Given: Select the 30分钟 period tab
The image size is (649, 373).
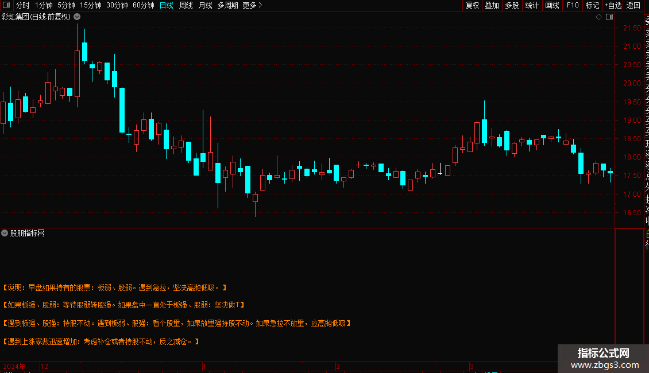Looking at the screenshot, I should (x=117, y=5).
